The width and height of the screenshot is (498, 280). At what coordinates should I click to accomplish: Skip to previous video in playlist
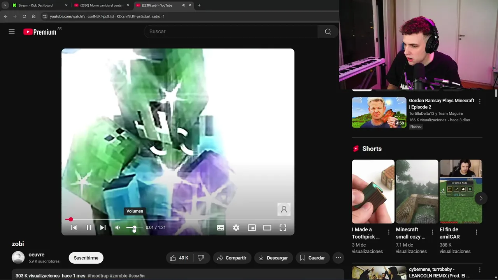(74, 228)
